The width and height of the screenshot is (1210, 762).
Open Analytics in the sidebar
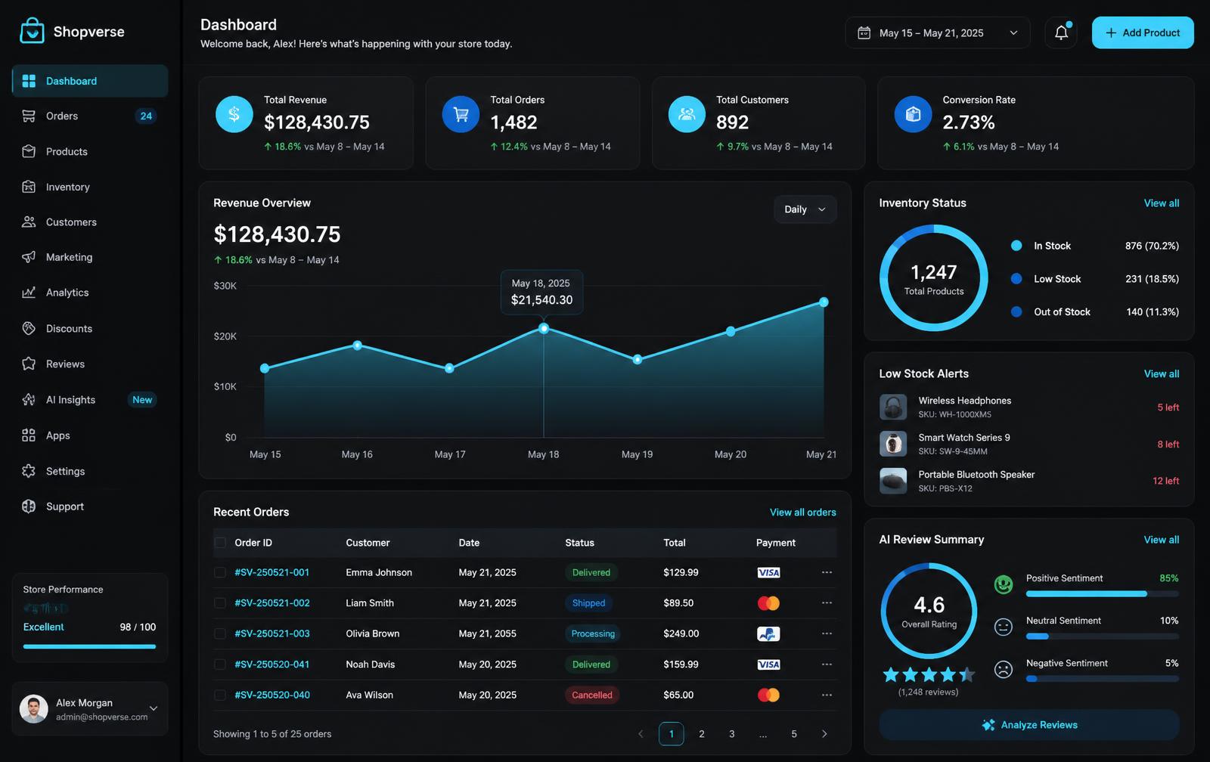click(90, 293)
